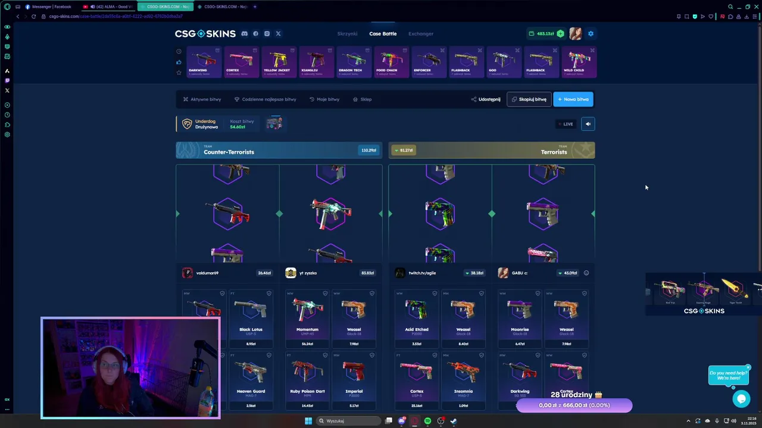The width and height of the screenshot is (762, 428).
Task: Add funds with the green plus button
Action: click(560, 34)
